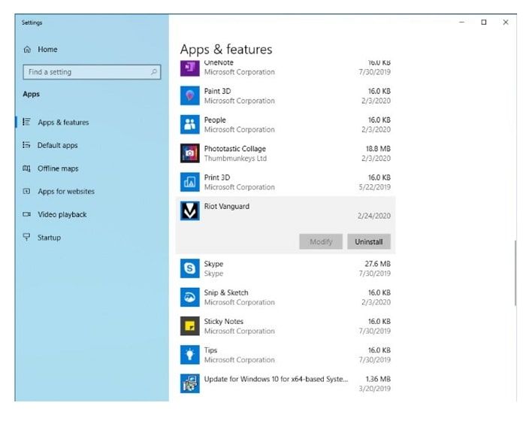Click the 27.6 MB size value
The width and height of the screenshot is (526, 427).
point(378,264)
